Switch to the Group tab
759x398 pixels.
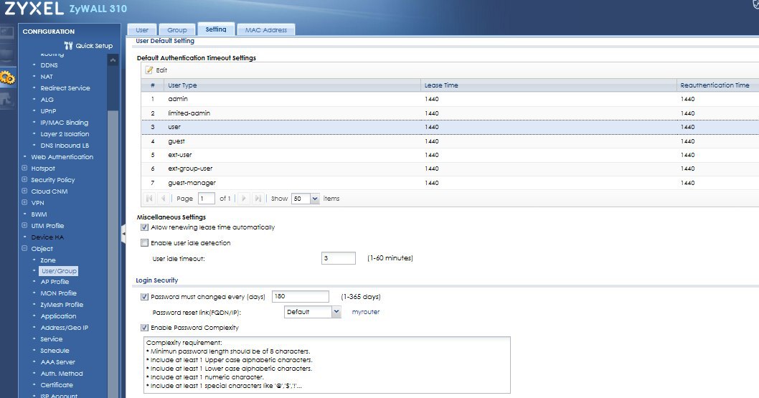[x=176, y=30]
